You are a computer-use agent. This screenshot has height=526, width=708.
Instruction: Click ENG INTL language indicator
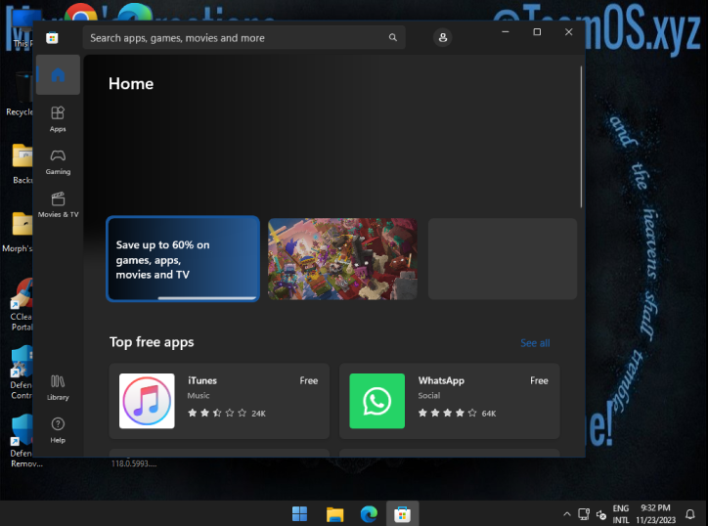tap(621, 514)
